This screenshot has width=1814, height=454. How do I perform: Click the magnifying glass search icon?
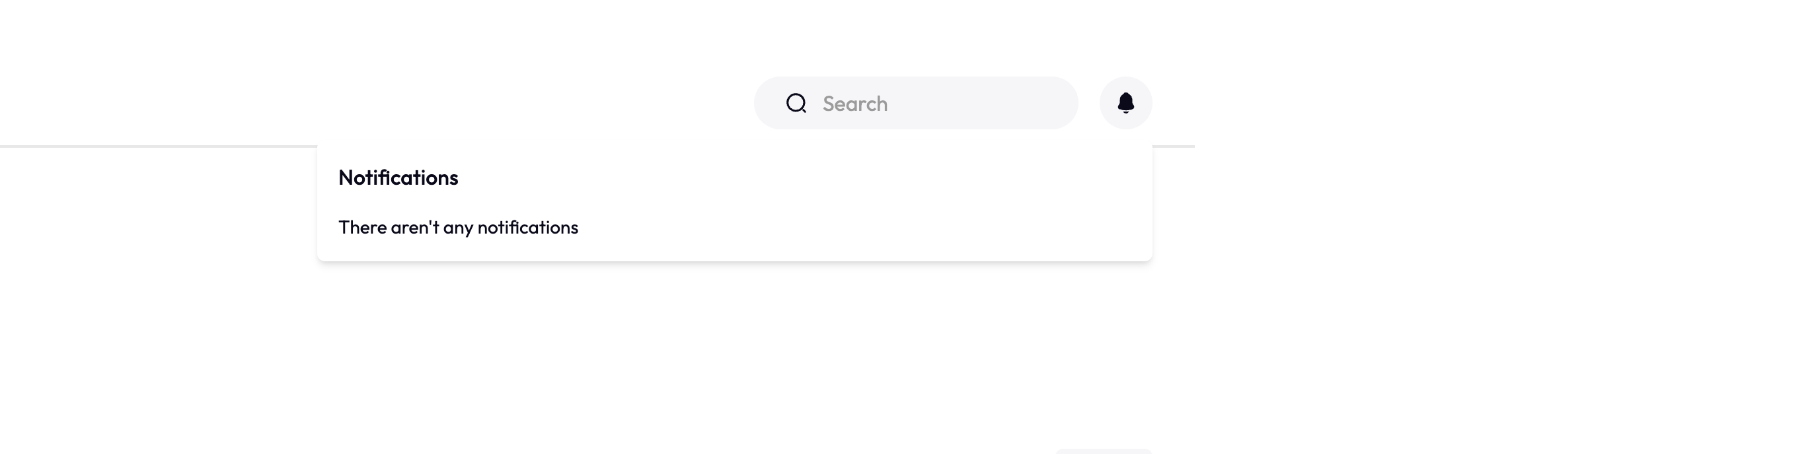[796, 104]
